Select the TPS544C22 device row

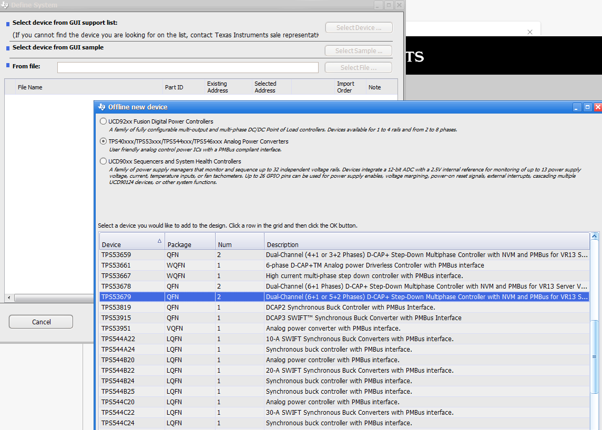[x=344, y=412]
